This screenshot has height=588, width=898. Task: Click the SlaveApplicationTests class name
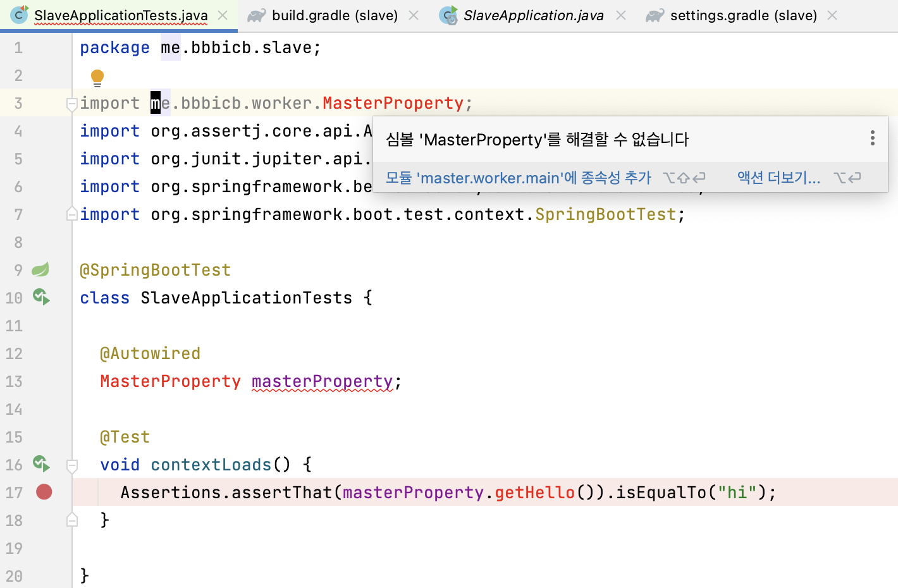(247, 298)
